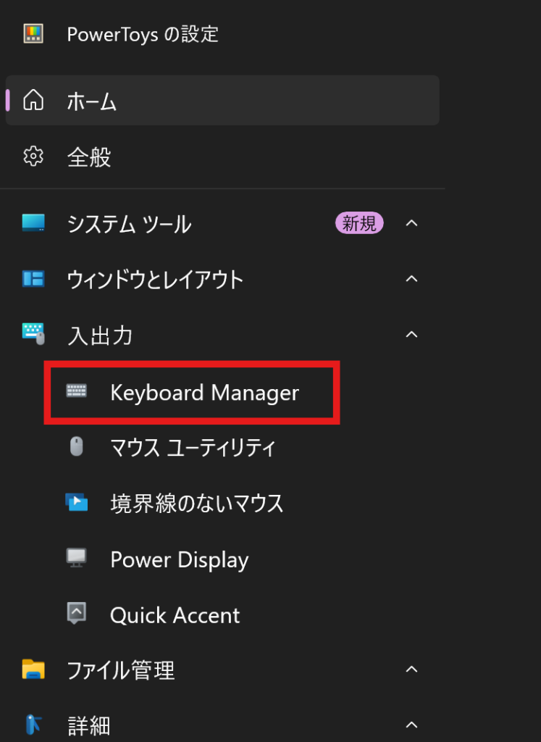
Task: Click the システム ツール monitor icon
Action: (33, 222)
